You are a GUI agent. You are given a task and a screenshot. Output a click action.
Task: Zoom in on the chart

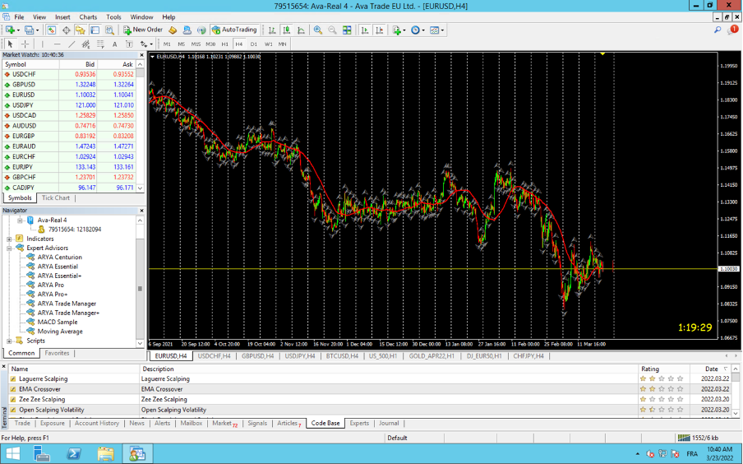click(x=318, y=30)
